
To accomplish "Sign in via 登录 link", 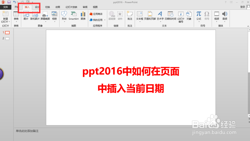I will 242,7.
